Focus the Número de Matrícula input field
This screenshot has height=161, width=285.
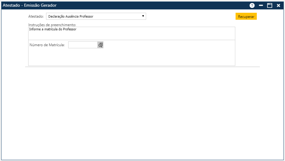point(83,45)
